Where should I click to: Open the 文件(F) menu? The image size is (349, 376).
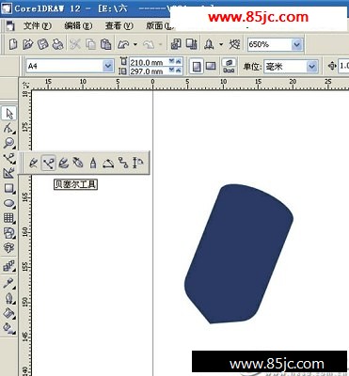(x=38, y=25)
